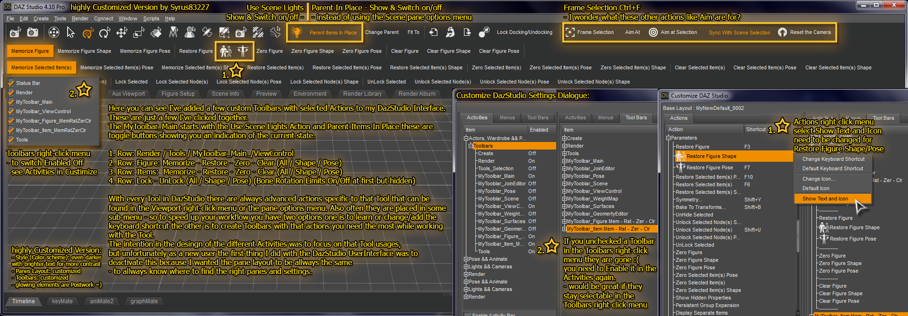The image size is (908, 316).
Task: Expand MyToolbar_Main in Tool Bars list
Action: [x=564, y=161]
